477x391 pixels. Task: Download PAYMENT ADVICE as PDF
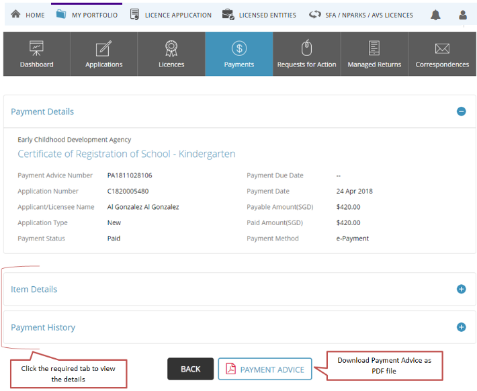click(x=265, y=369)
